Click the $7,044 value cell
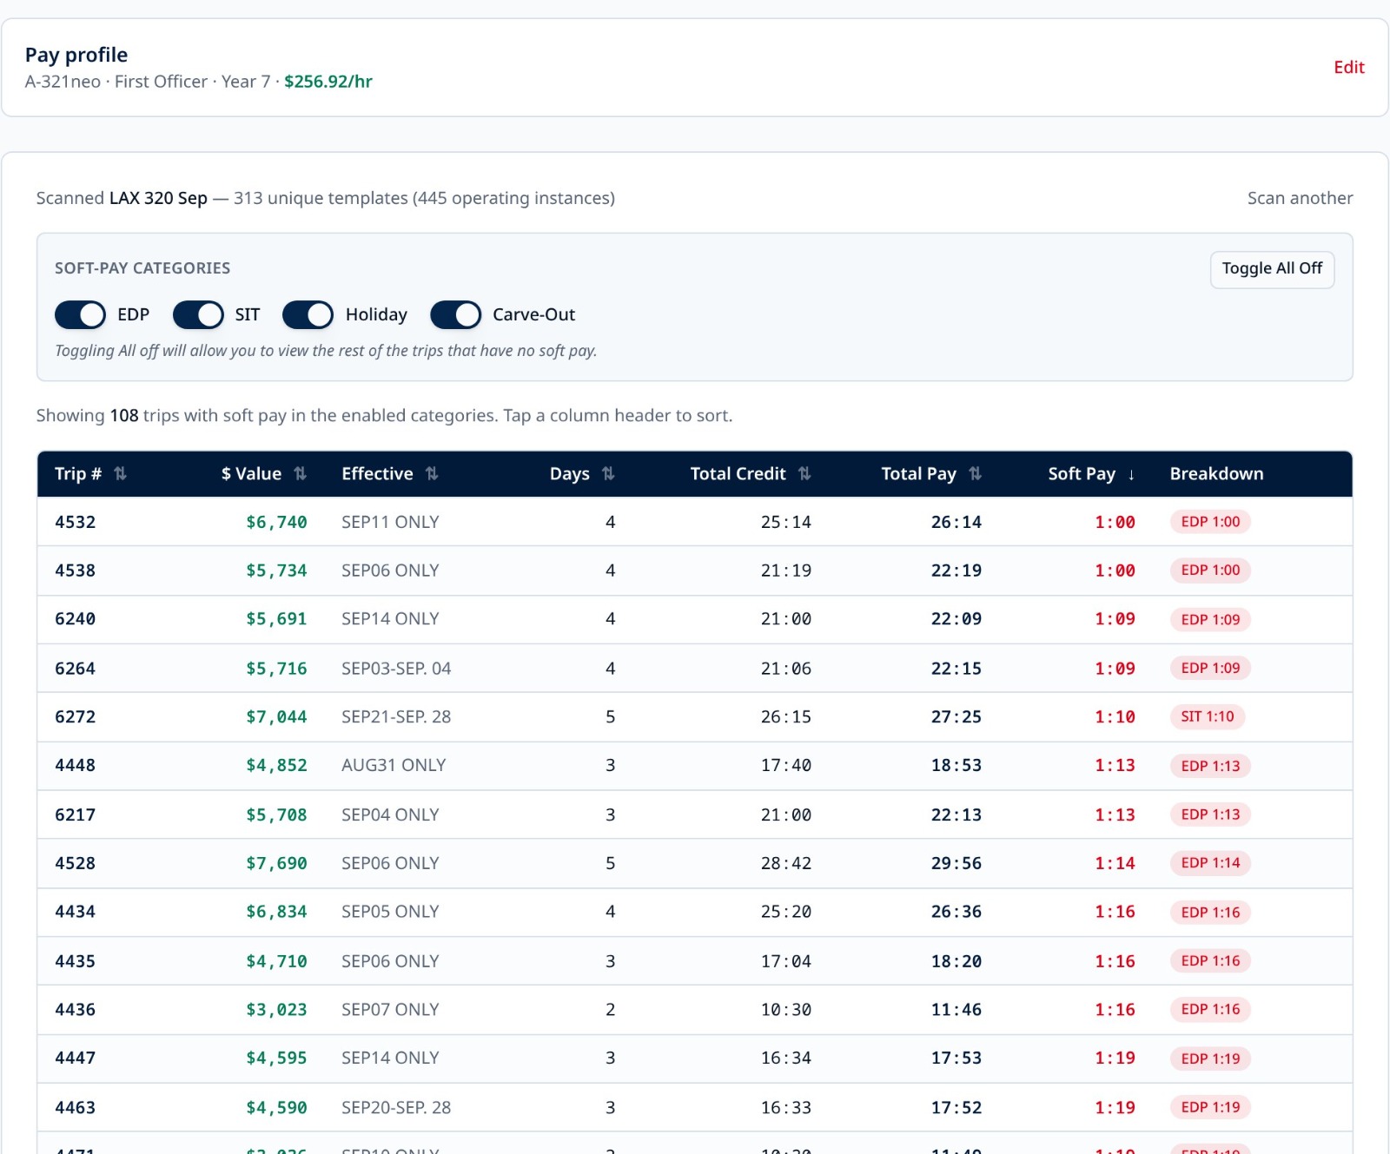 pos(276,717)
